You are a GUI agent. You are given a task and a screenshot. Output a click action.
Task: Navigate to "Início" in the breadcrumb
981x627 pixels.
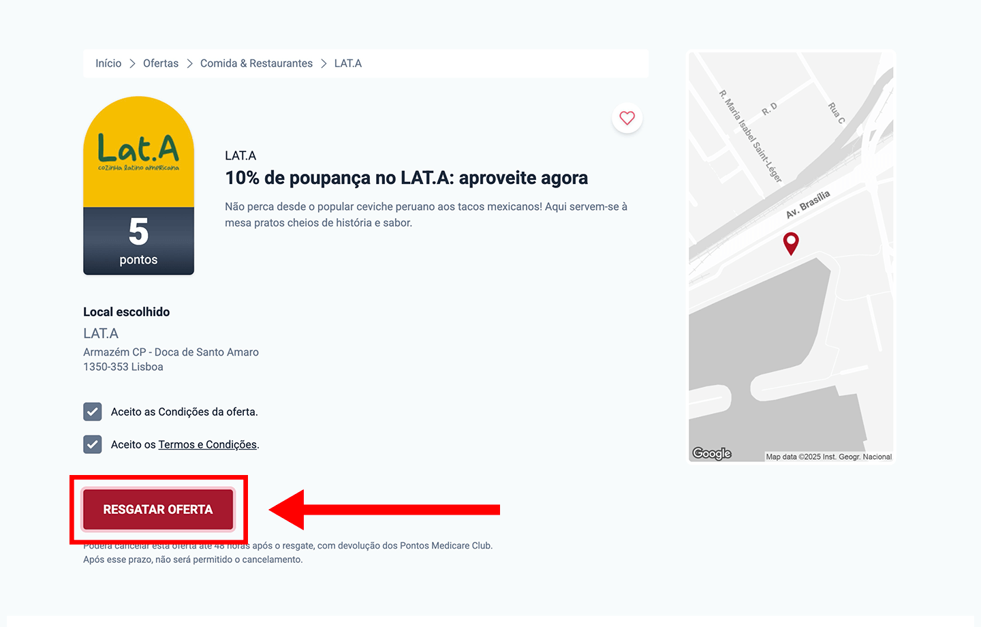tap(108, 63)
